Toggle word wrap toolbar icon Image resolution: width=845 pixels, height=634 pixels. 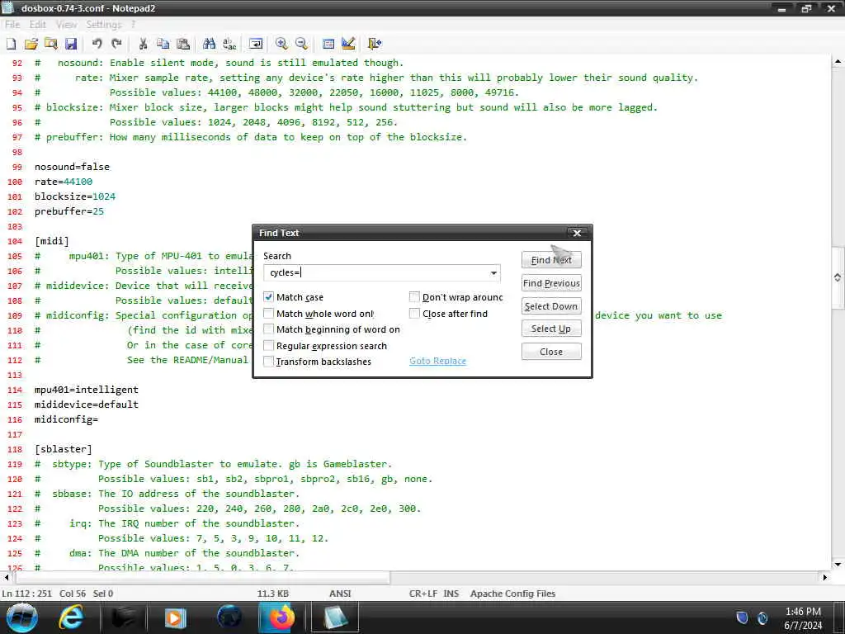point(256,44)
